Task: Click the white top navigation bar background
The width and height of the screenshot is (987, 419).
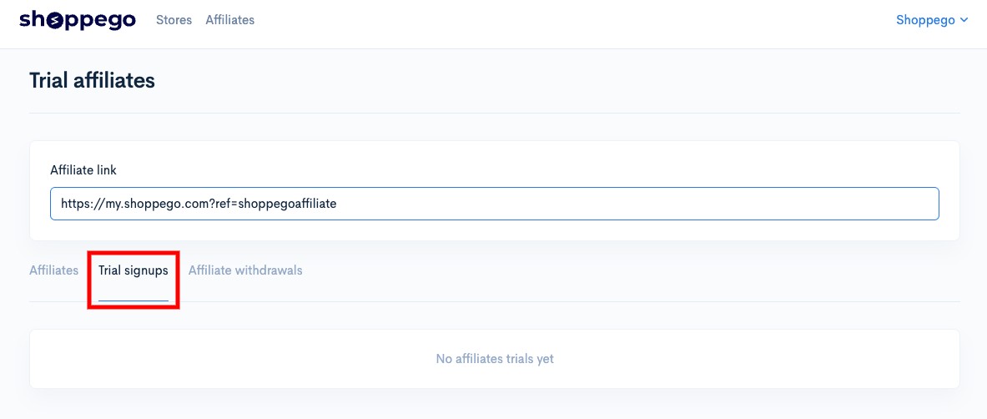Action: click(567, 24)
